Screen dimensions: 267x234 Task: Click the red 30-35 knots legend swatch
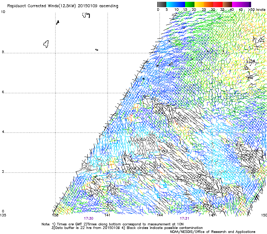218,4
